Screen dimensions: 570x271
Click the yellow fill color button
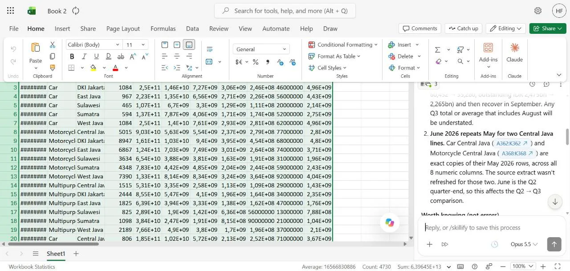(x=93, y=68)
